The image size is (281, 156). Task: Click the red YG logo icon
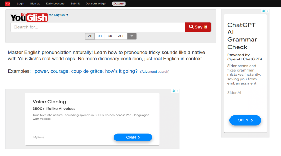[8, 4]
